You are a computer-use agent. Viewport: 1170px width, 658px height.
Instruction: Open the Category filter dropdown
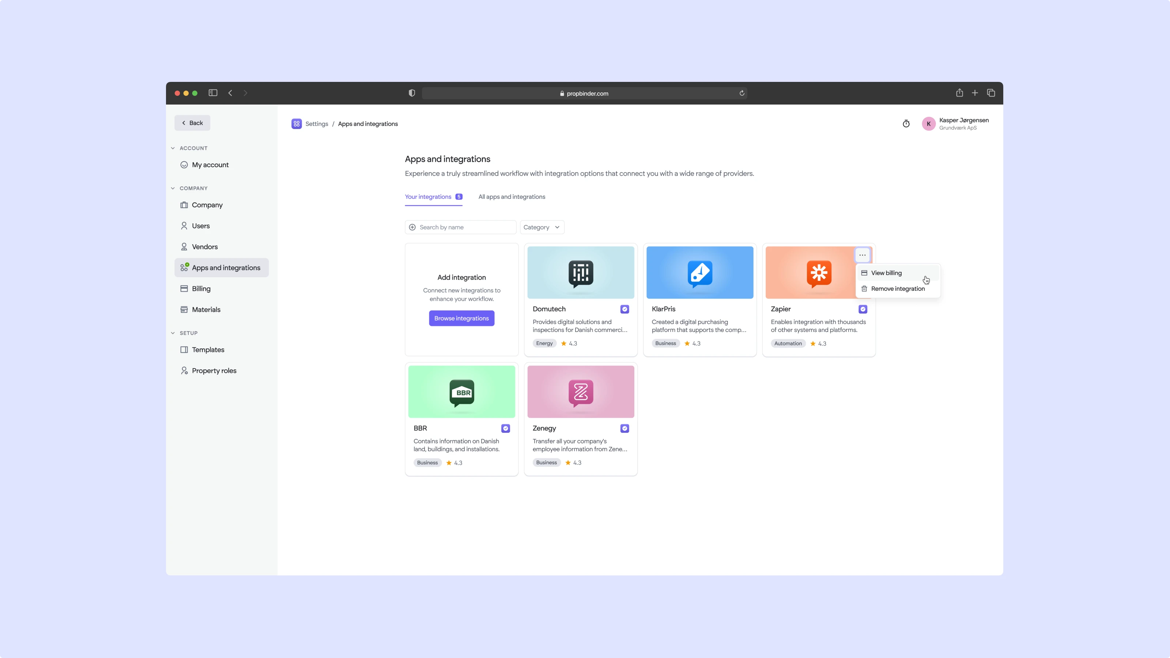pos(541,227)
